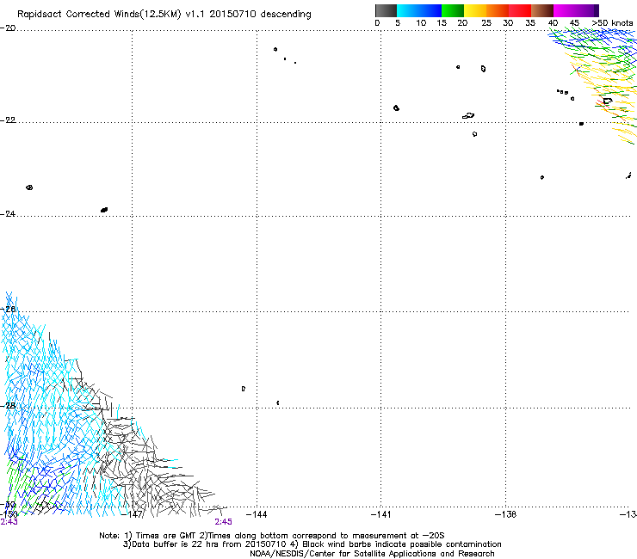This screenshot has height=559, width=637.
Task: Click the green 15-20 knots legend segment
Action: [453, 10]
